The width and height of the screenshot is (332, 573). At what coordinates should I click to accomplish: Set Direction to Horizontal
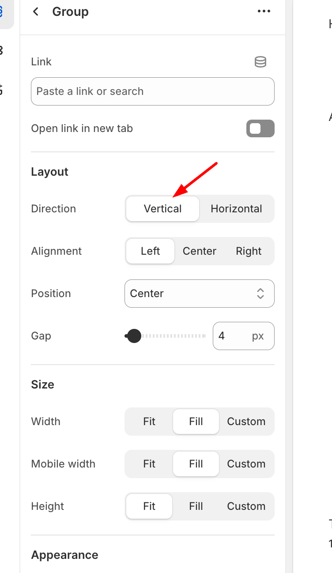236,209
